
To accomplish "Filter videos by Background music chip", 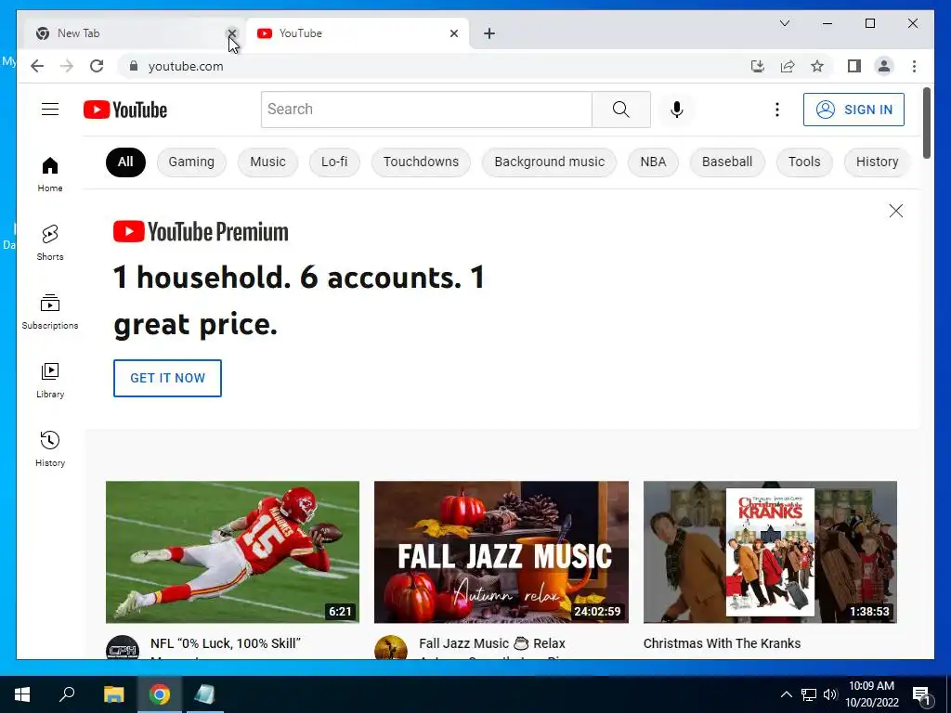I will point(550,162).
